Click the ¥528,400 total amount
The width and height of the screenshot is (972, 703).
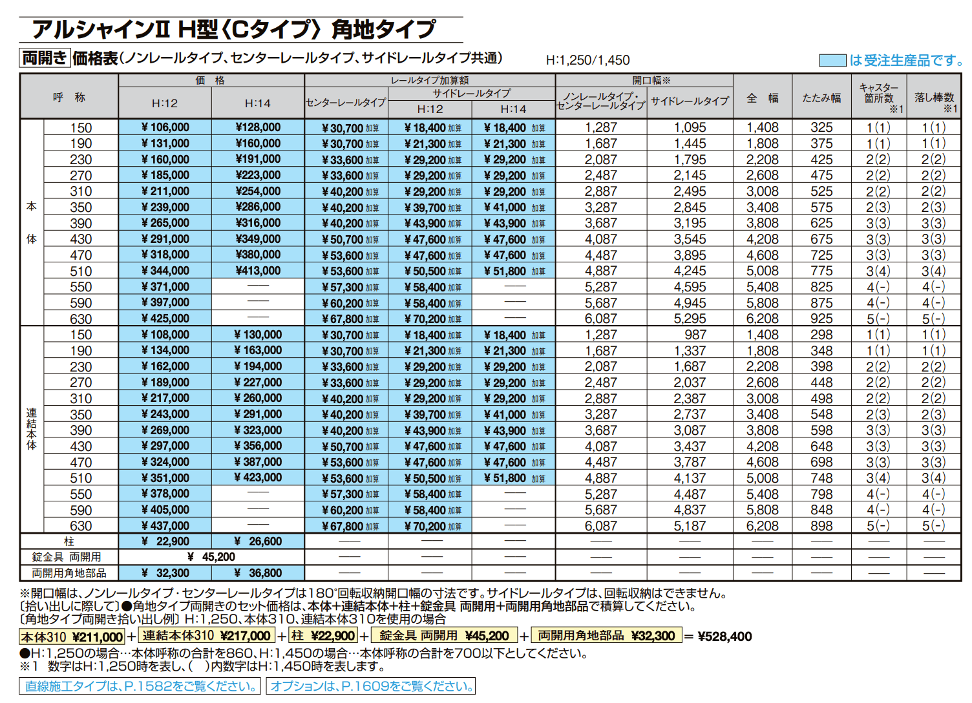tap(724, 636)
